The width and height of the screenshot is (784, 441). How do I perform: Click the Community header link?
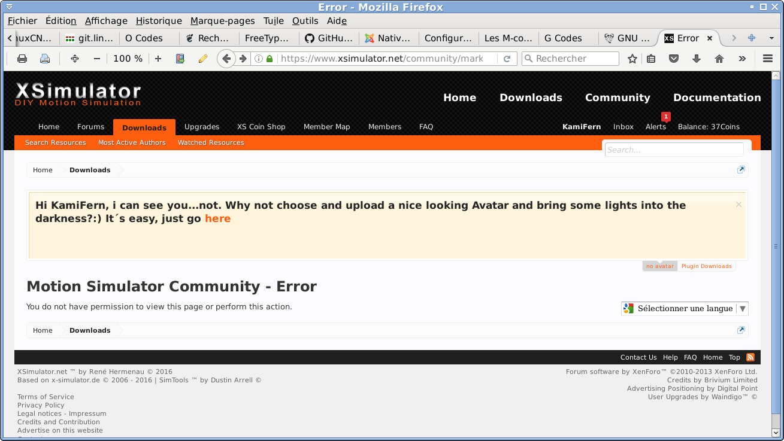coord(617,98)
